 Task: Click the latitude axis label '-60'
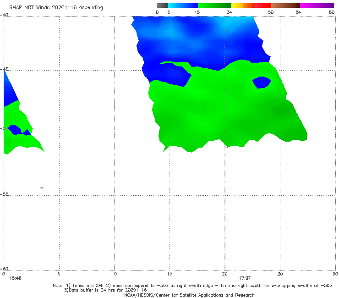pyautogui.click(x=4, y=269)
